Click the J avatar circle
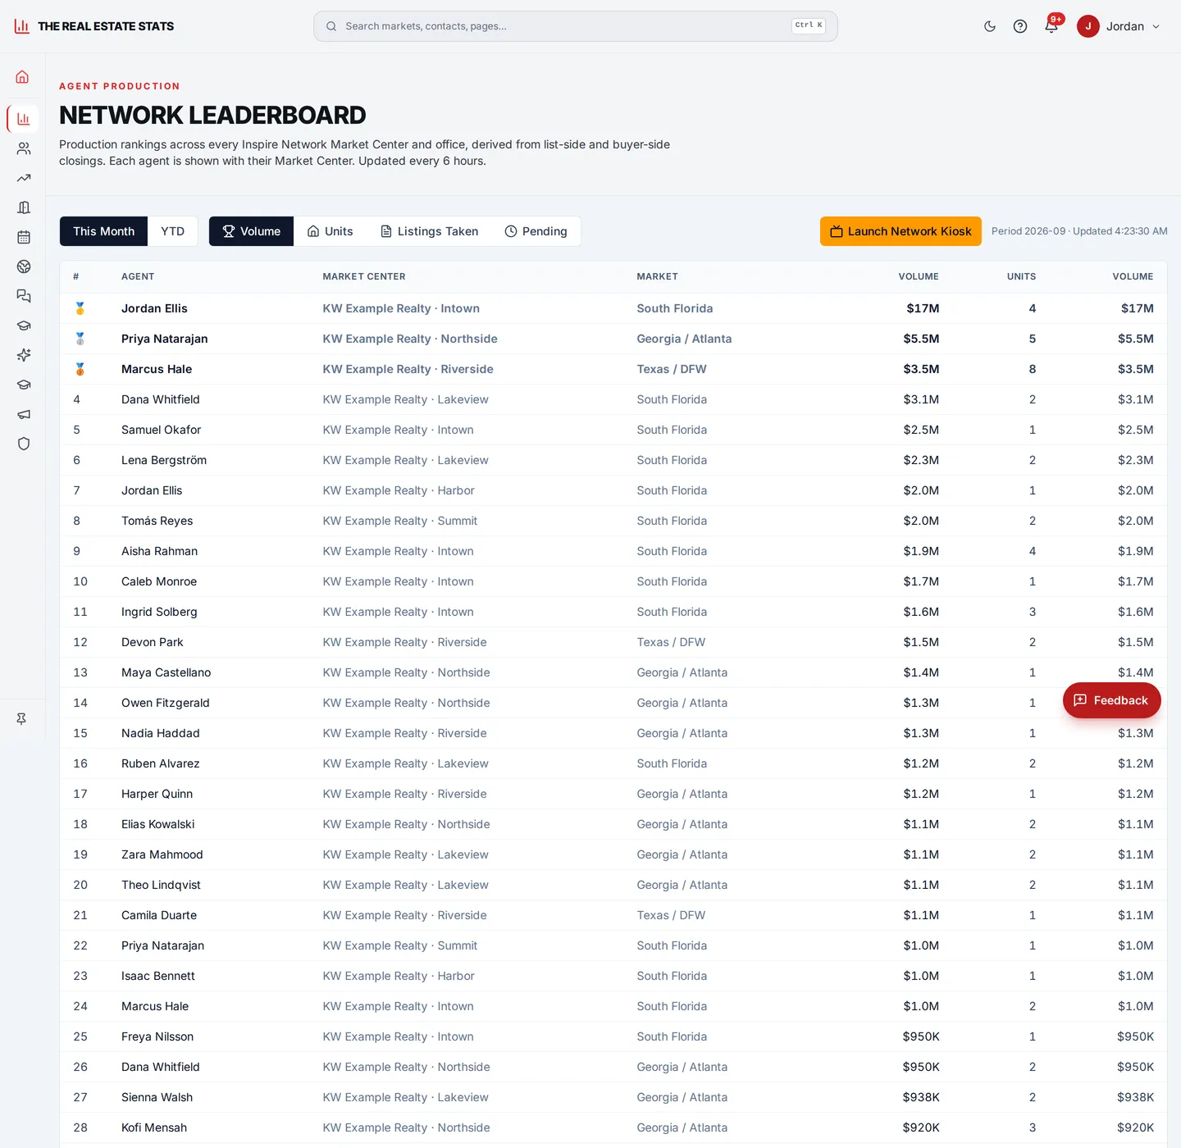The width and height of the screenshot is (1181, 1148). 1088,26
